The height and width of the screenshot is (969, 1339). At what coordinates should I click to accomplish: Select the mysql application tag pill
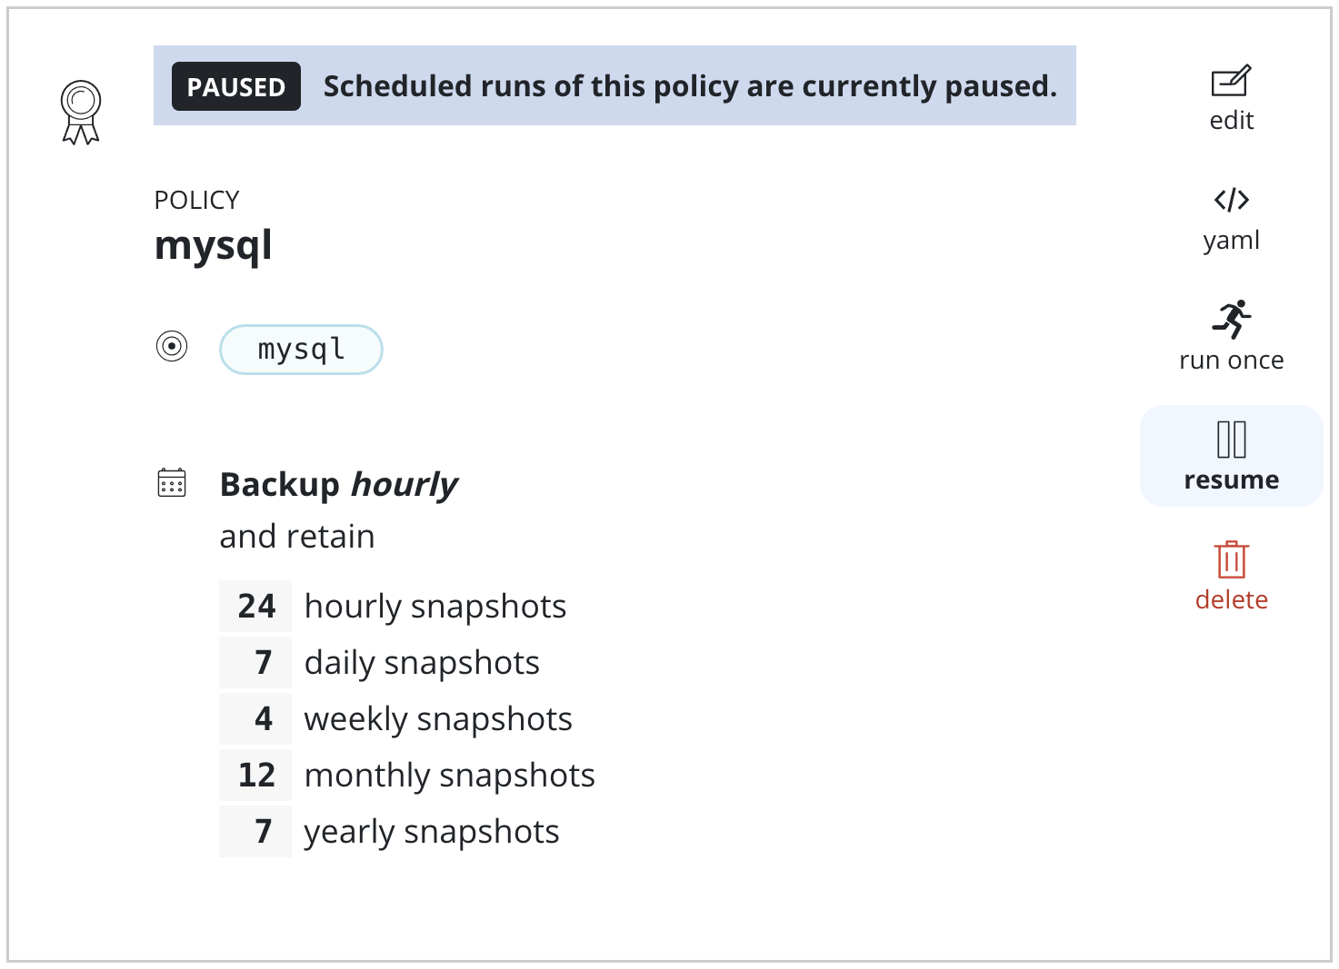301,350
